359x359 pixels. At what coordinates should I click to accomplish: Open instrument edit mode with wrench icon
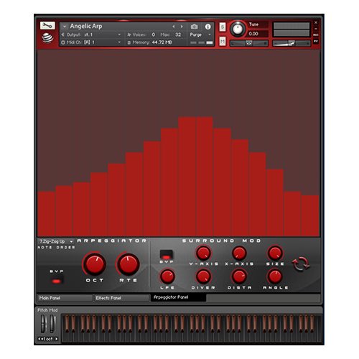[47, 25]
